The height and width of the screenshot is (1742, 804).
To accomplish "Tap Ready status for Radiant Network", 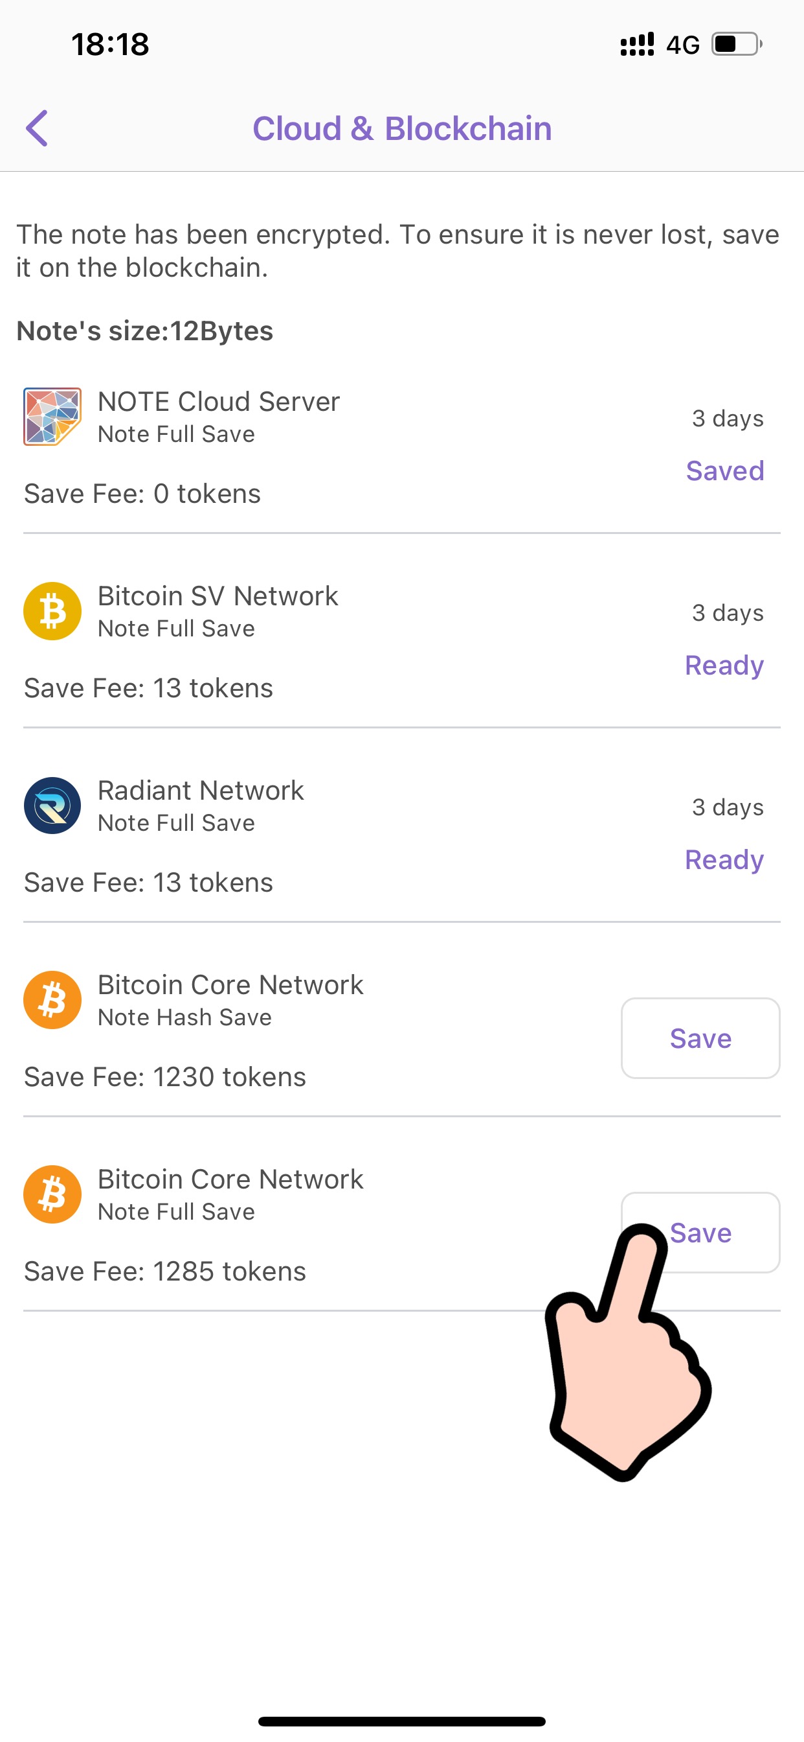I will (x=724, y=859).
